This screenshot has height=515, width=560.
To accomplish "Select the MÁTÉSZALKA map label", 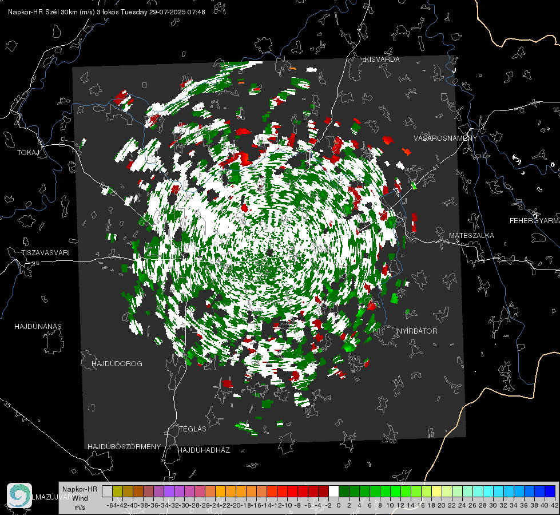I will [471, 236].
